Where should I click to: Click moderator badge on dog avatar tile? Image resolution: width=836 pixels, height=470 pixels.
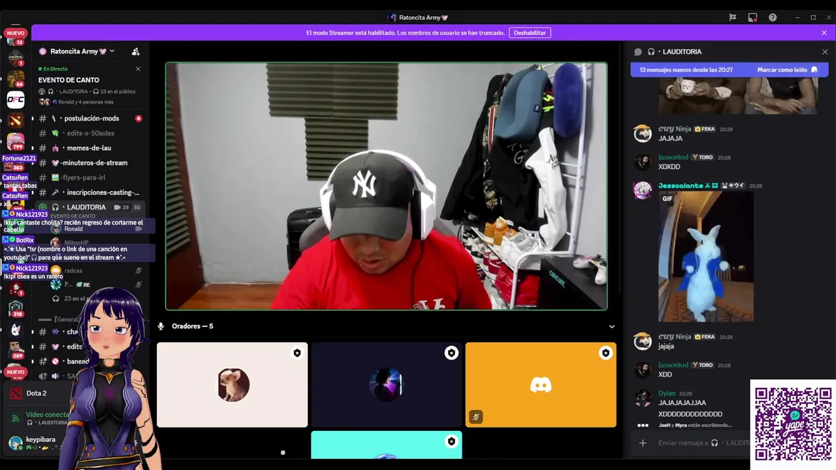click(x=297, y=353)
